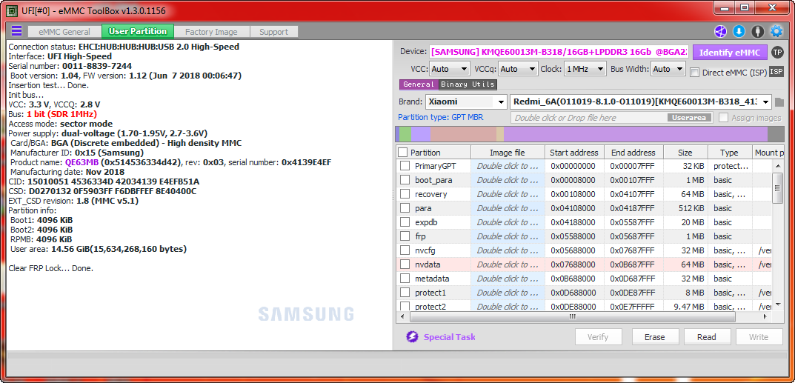Viewport: 795px width, 383px height.
Task: Open settings via the blue gear icon
Action: (x=776, y=31)
